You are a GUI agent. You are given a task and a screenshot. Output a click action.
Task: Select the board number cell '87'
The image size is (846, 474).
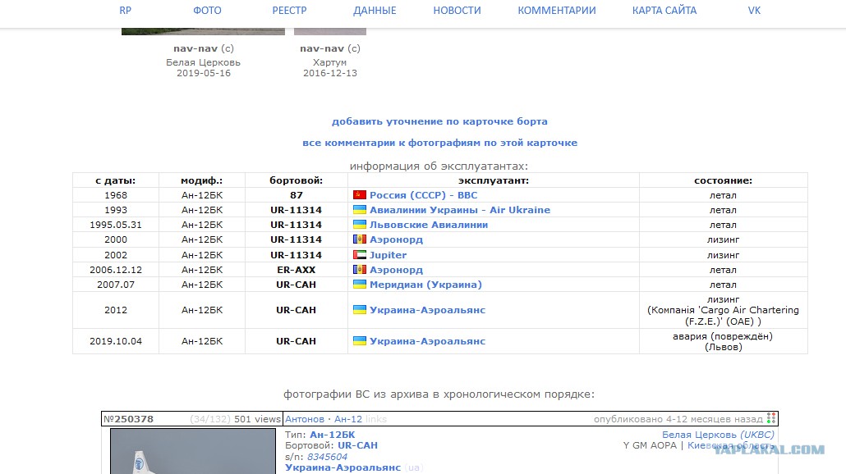tap(297, 195)
